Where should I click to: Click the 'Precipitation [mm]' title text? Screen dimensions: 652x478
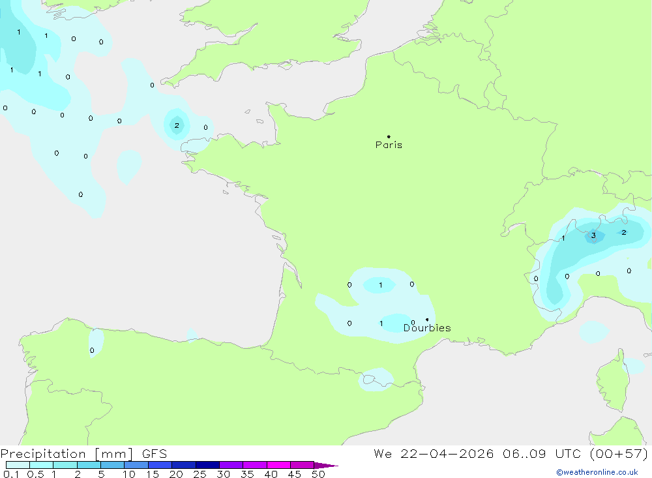pyautogui.click(x=67, y=454)
